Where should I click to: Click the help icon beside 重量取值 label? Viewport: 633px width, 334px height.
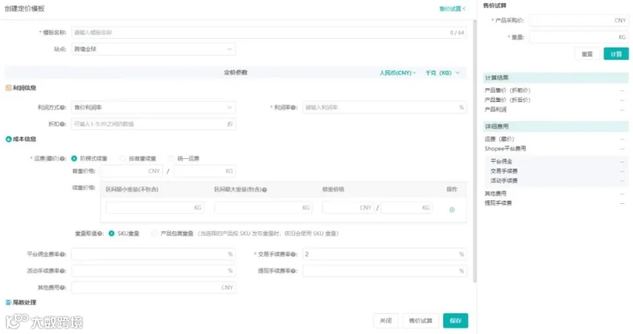coord(100,233)
